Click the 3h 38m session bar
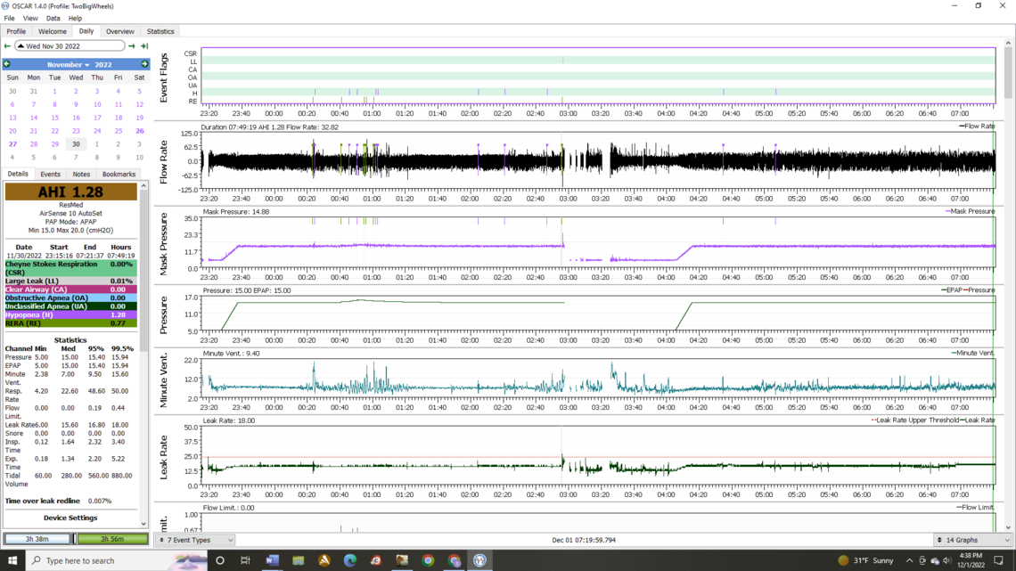Image resolution: width=1016 pixels, height=571 pixels. pos(37,539)
